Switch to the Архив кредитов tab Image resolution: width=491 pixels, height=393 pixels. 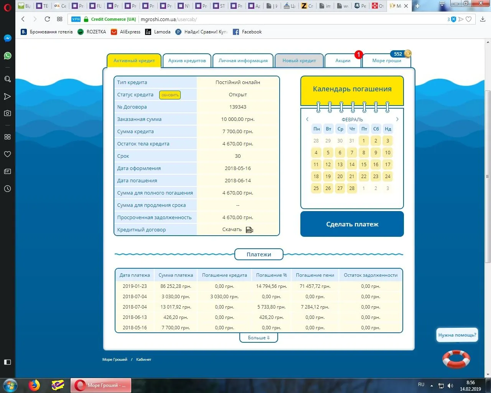tap(187, 61)
